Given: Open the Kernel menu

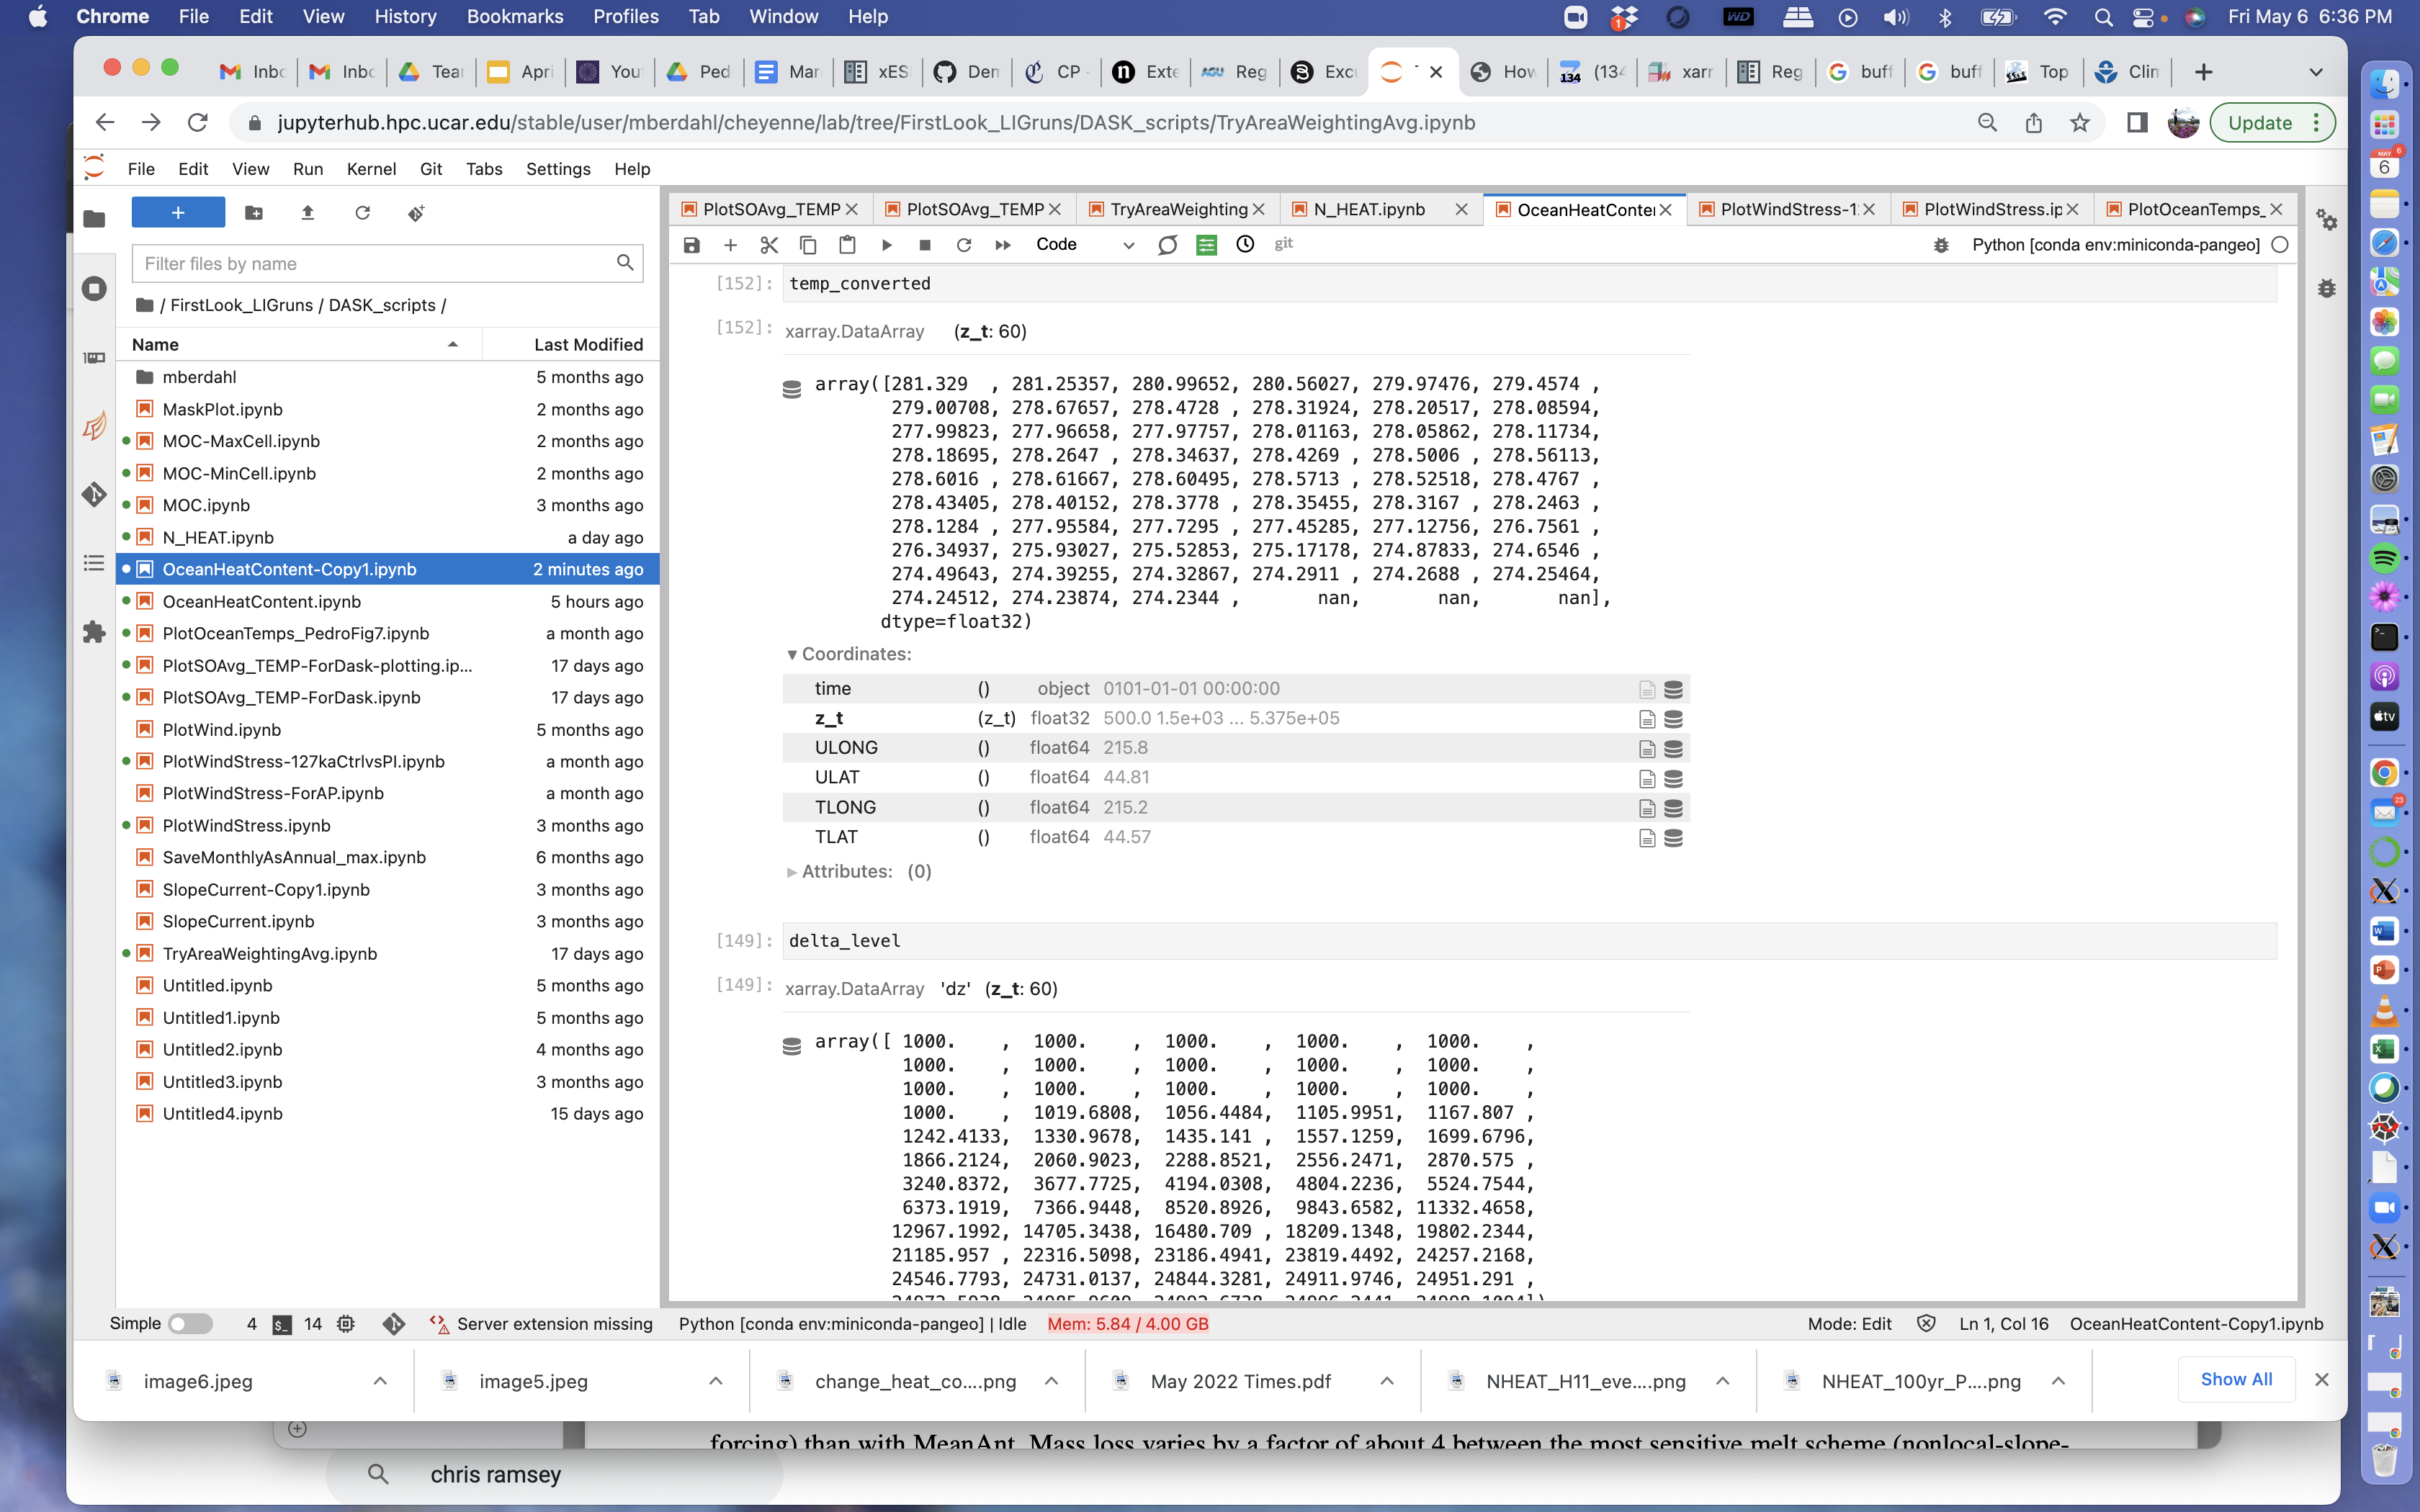Looking at the screenshot, I should pos(371,169).
